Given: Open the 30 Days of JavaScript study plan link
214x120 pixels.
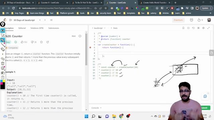Looking at the screenshot, I should point(24,20).
